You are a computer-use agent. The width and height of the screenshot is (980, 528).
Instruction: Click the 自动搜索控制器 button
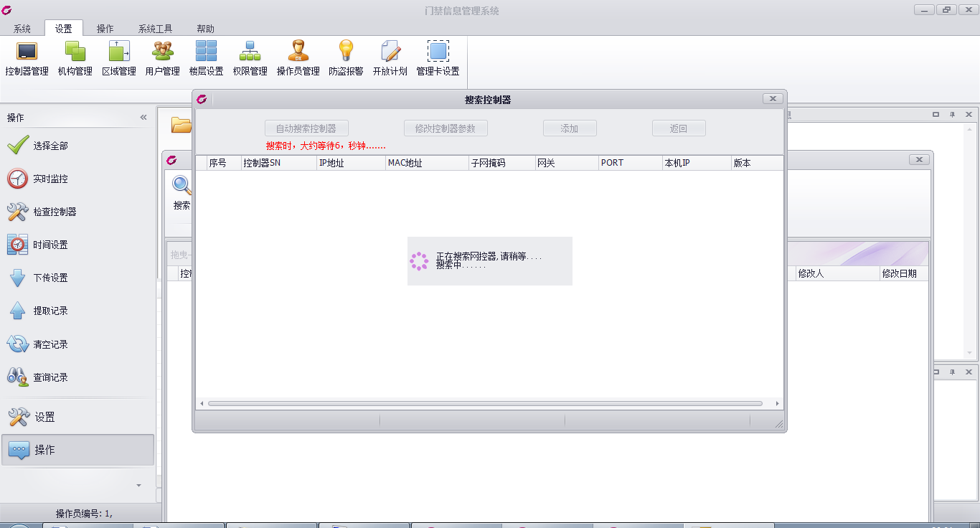[306, 128]
